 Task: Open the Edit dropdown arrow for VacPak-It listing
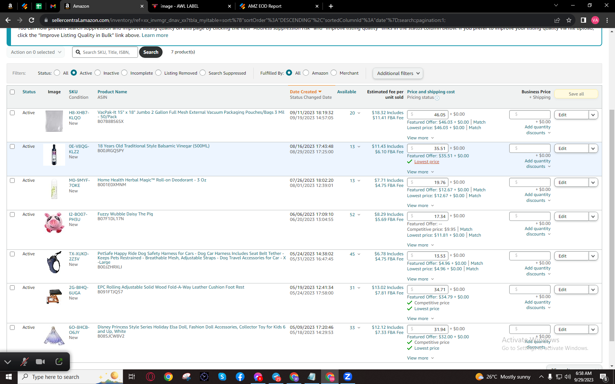[593, 115]
